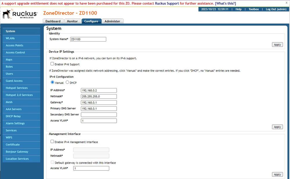Log out of admin account

pyautogui.click(x=276, y=9)
